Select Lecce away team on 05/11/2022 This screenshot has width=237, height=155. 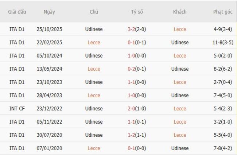tap(180, 122)
